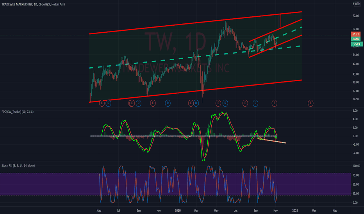This screenshot has height=214, width=364.
Task: Click the 34.50 price axis value
Action: pos(356,99)
